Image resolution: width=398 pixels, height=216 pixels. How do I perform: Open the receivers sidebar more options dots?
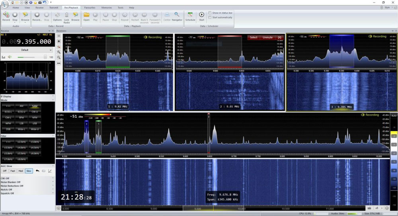(59, 63)
